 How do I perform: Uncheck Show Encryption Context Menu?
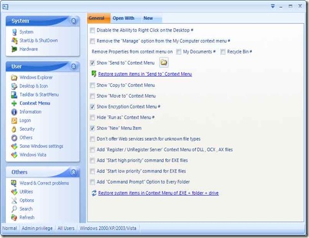pyautogui.click(x=93, y=107)
